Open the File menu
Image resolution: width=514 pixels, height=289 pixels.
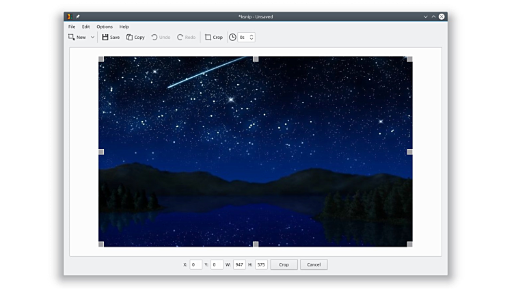pyautogui.click(x=72, y=27)
